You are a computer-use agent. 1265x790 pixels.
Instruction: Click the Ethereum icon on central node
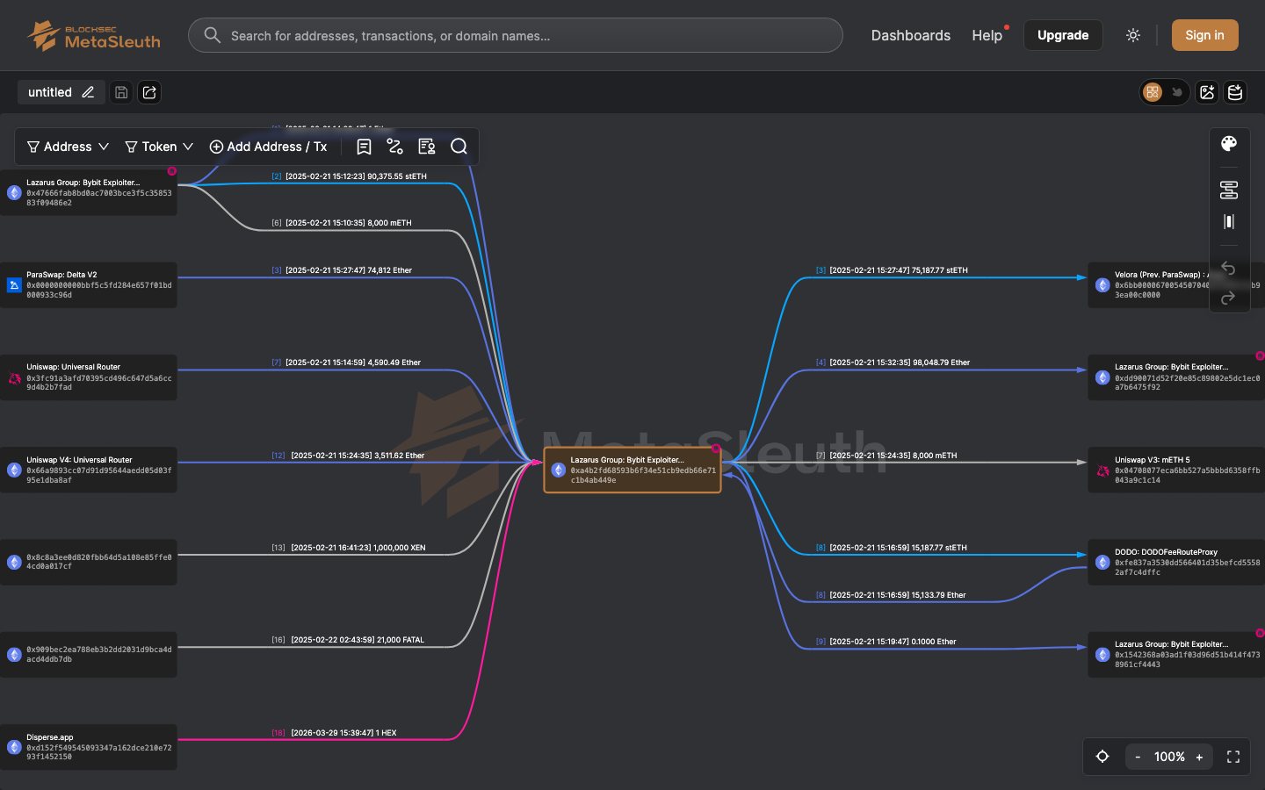[558, 470]
